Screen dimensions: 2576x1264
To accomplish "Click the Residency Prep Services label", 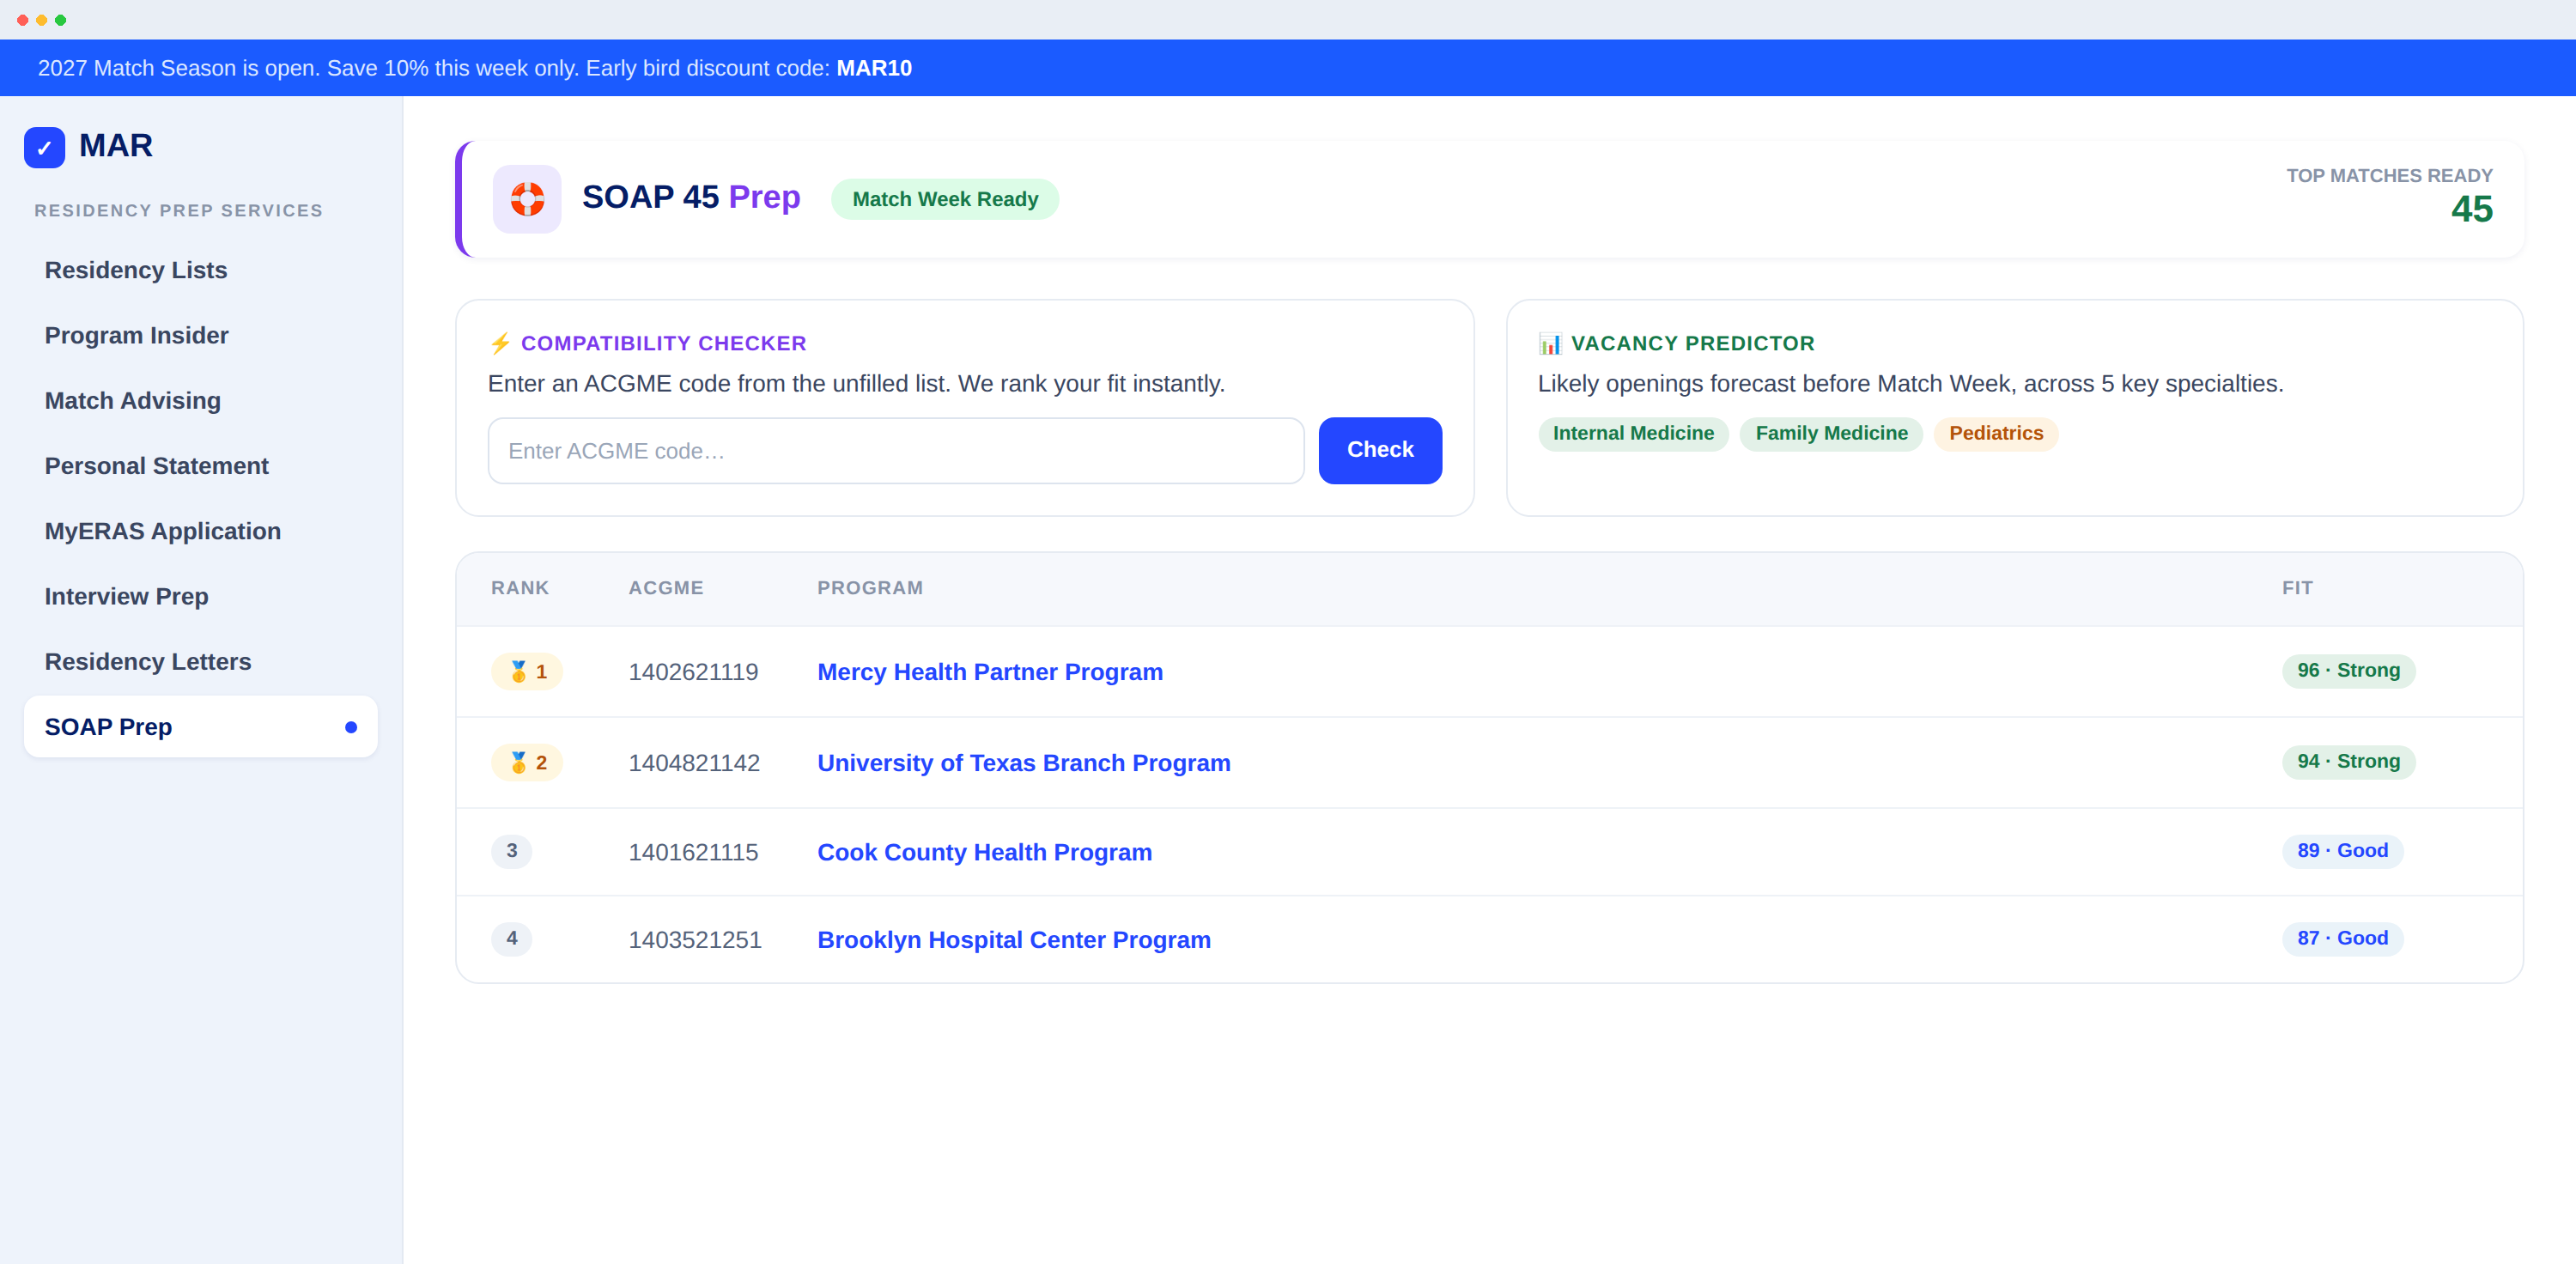I will coord(179,210).
